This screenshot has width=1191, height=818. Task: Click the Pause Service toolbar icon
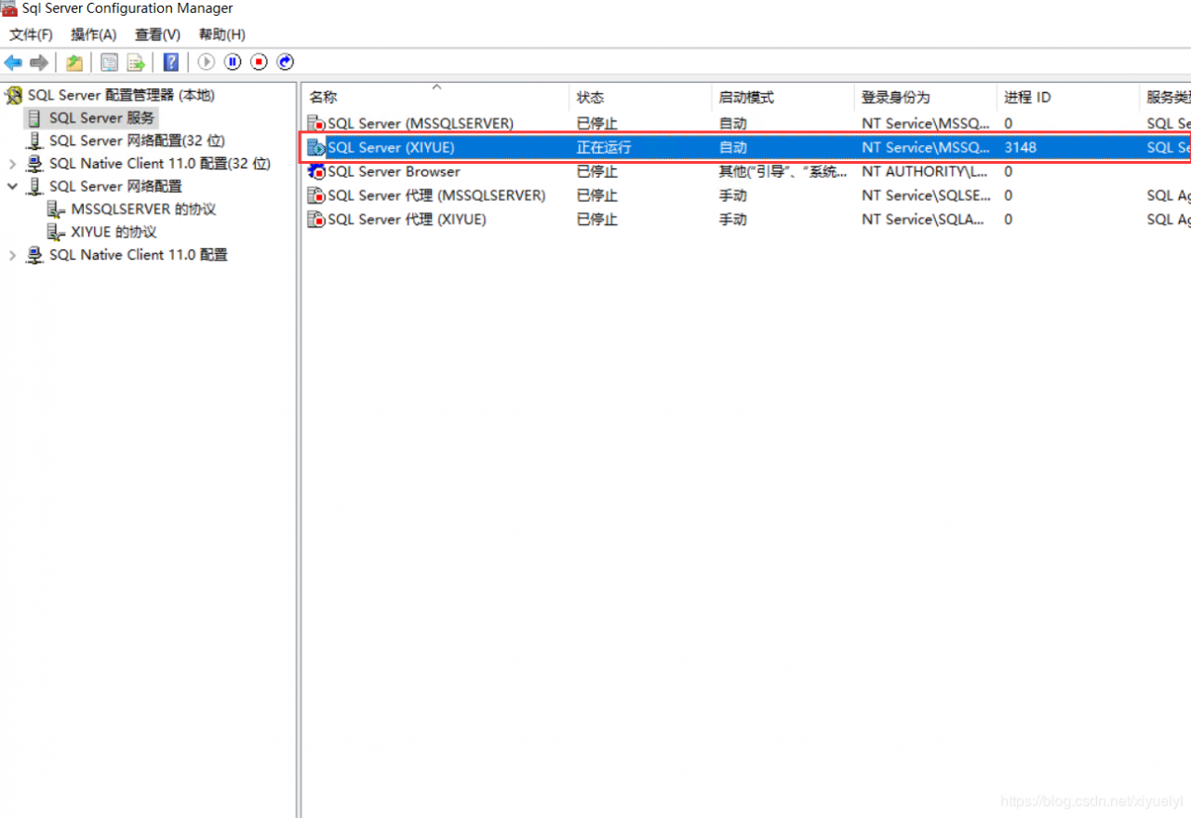[x=233, y=62]
